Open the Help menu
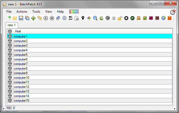 coord(60,12)
